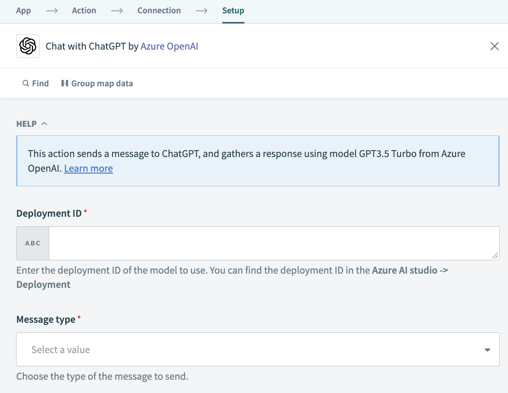Click the ABC text-type icon on Deployment ID
This screenshot has width=508, height=393.
point(32,243)
